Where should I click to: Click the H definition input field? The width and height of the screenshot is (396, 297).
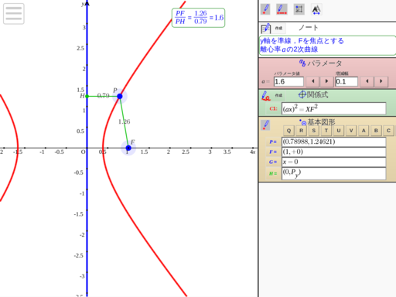click(x=334, y=173)
